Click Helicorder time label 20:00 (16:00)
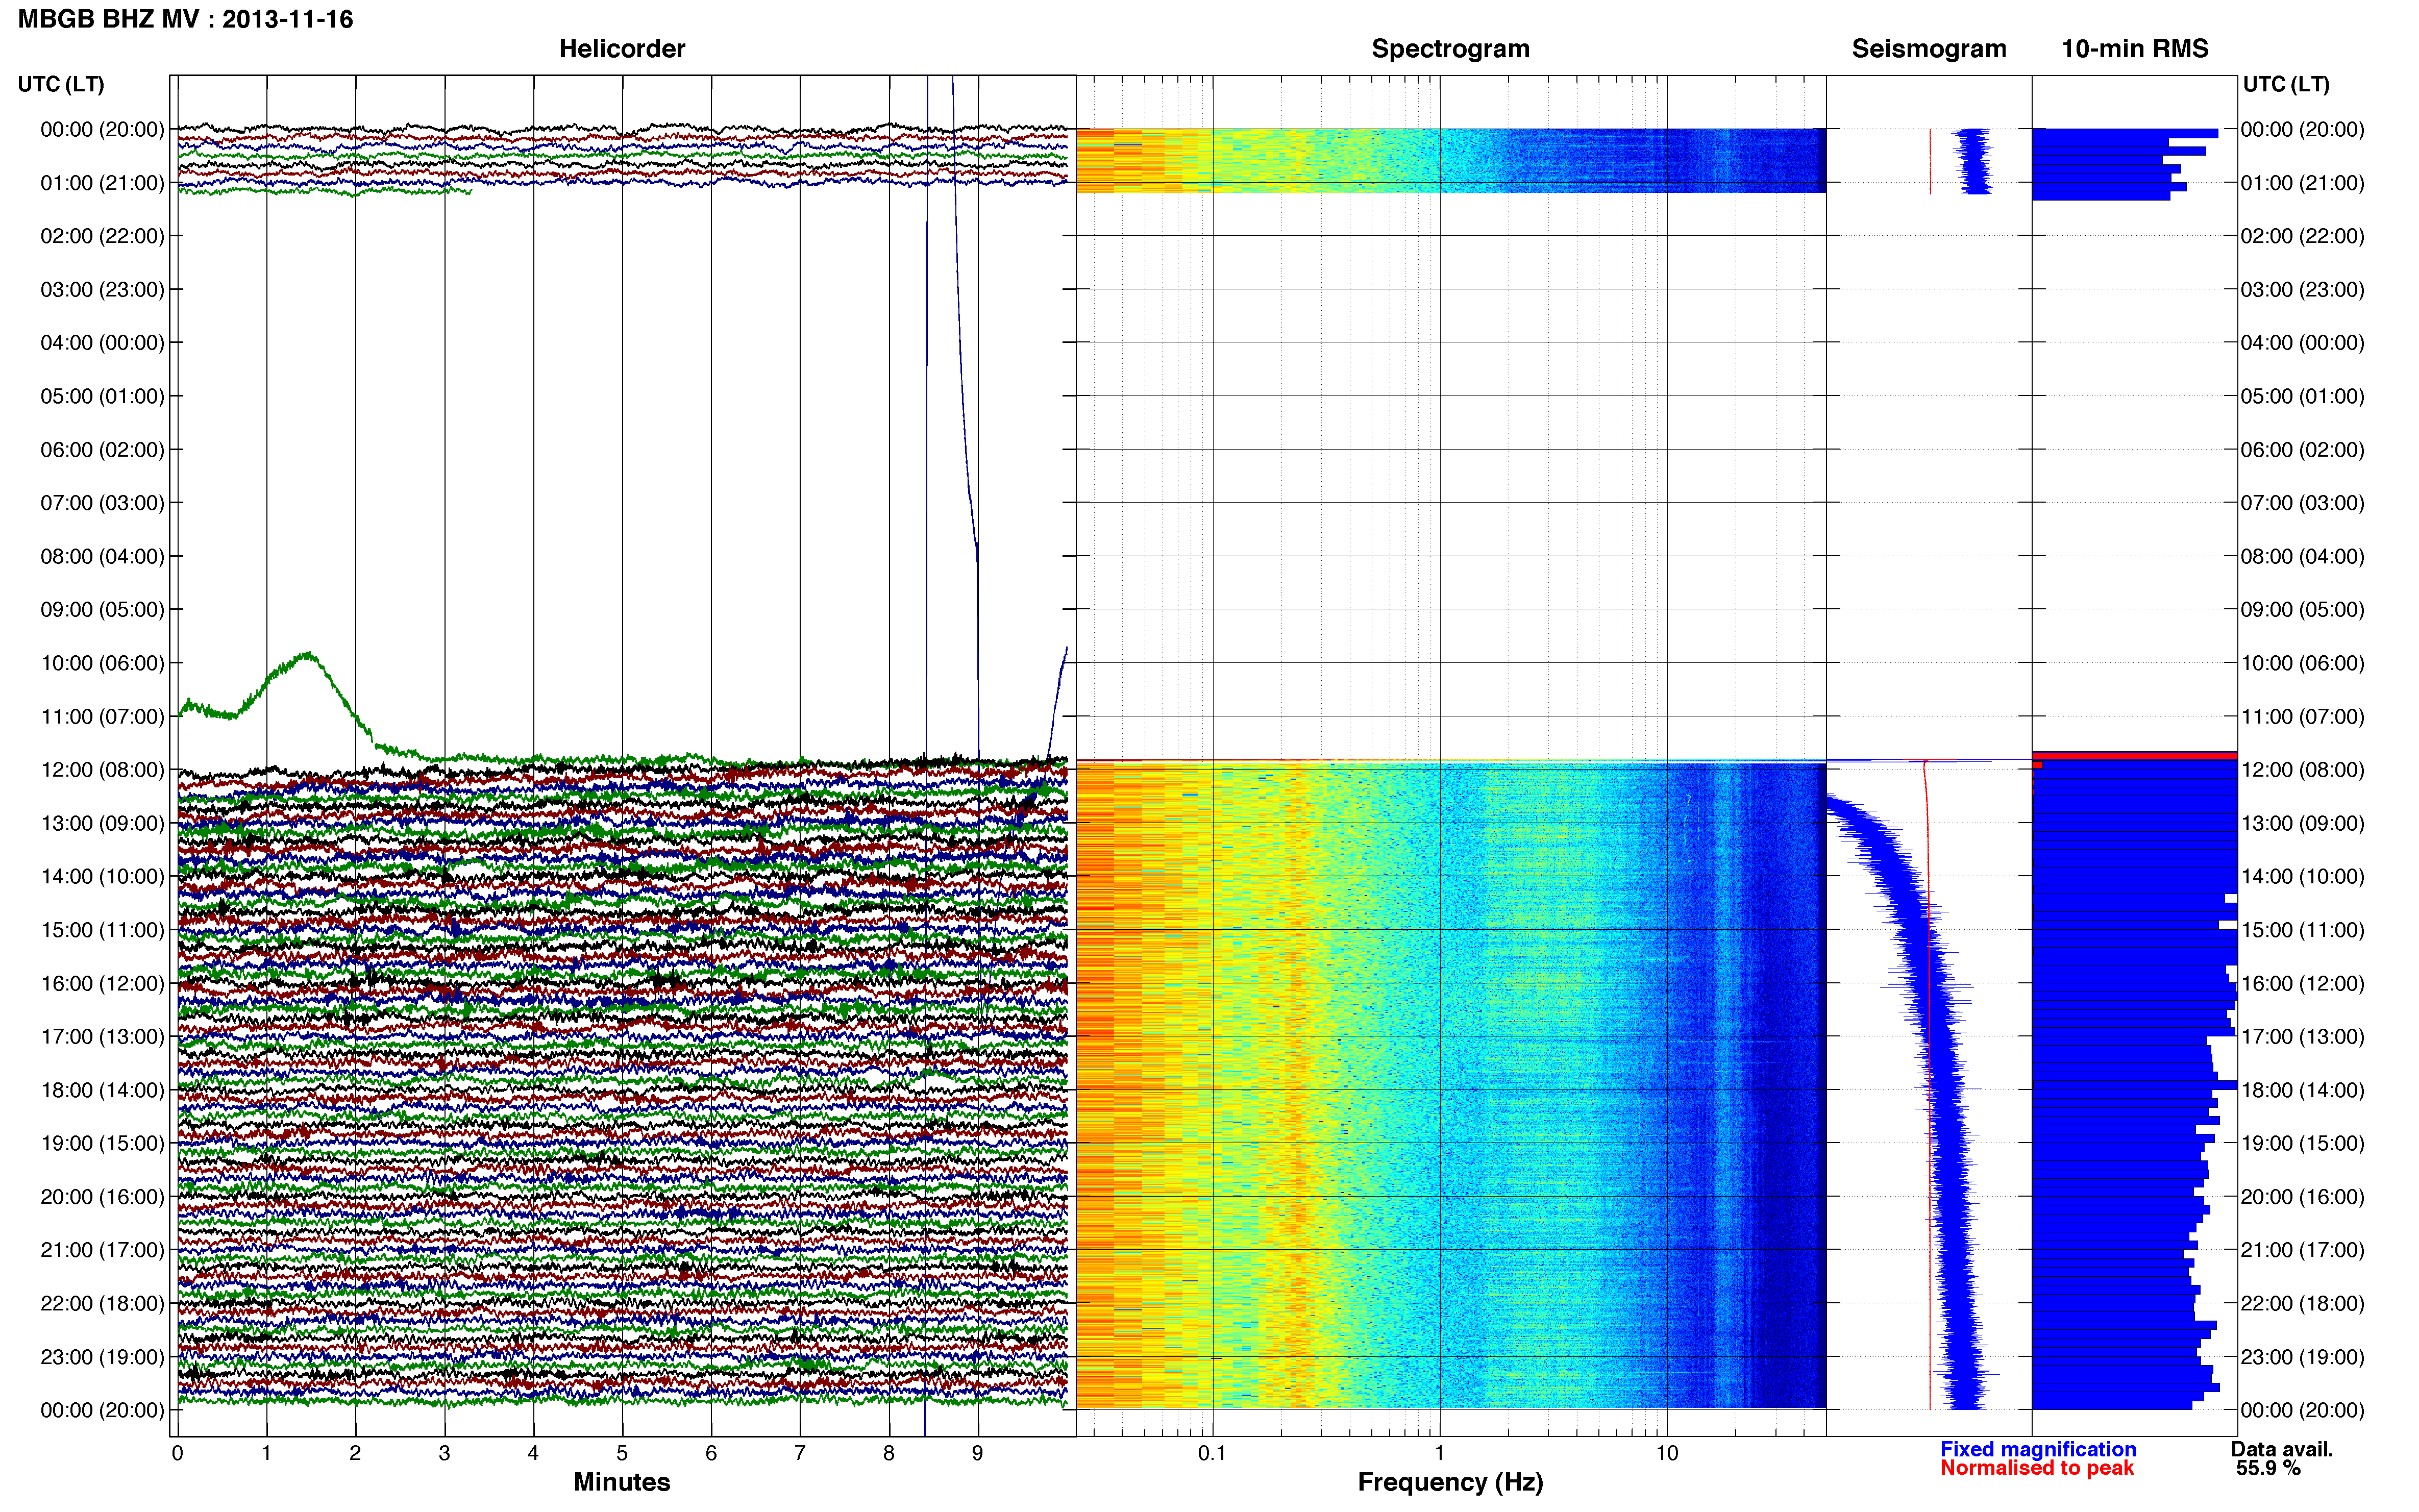Image resolution: width=2419 pixels, height=1512 pixels. pyautogui.click(x=102, y=1196)
